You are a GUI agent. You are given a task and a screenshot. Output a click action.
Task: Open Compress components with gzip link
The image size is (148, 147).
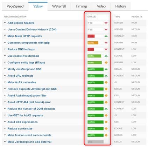pyautogui.click(x=29, y=43)
